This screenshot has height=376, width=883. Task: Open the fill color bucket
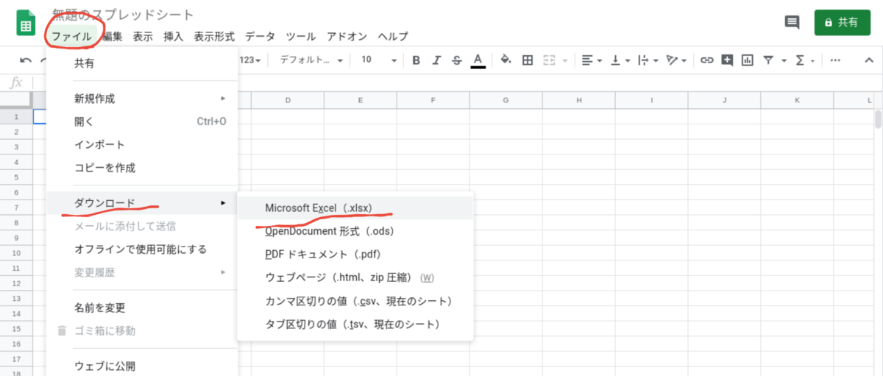[x=506, y=60]
